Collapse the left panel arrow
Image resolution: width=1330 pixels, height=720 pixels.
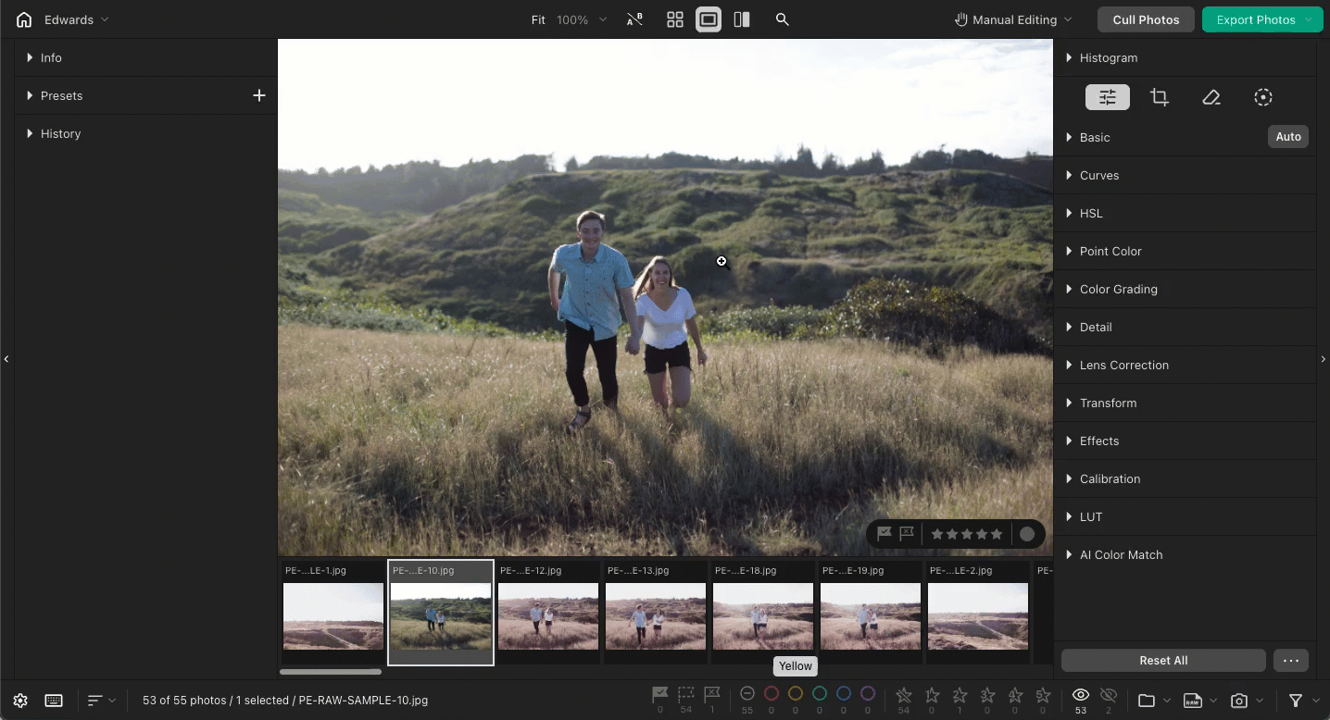click(6, 359)
